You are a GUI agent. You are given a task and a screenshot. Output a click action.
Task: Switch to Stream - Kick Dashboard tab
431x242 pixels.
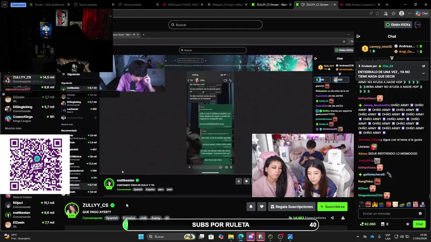tap(49, 5)
